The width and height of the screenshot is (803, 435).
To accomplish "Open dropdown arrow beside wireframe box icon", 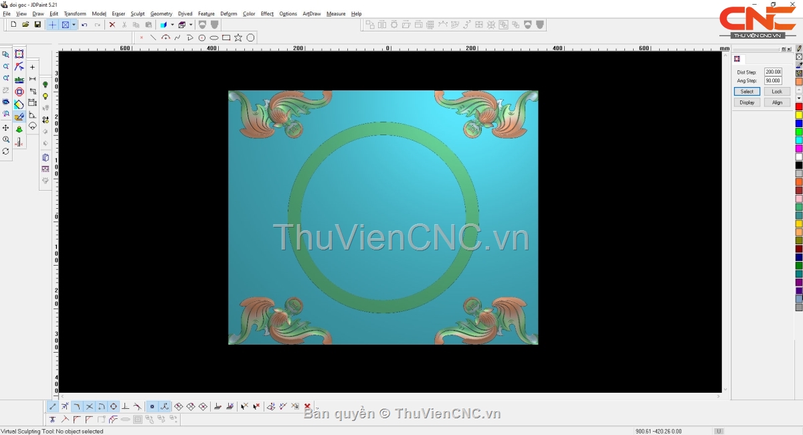I will pyautogui.click(x=190, y=25).
